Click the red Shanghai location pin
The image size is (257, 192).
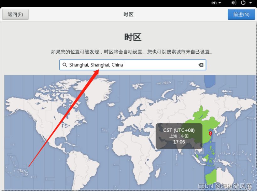(211, 134)
